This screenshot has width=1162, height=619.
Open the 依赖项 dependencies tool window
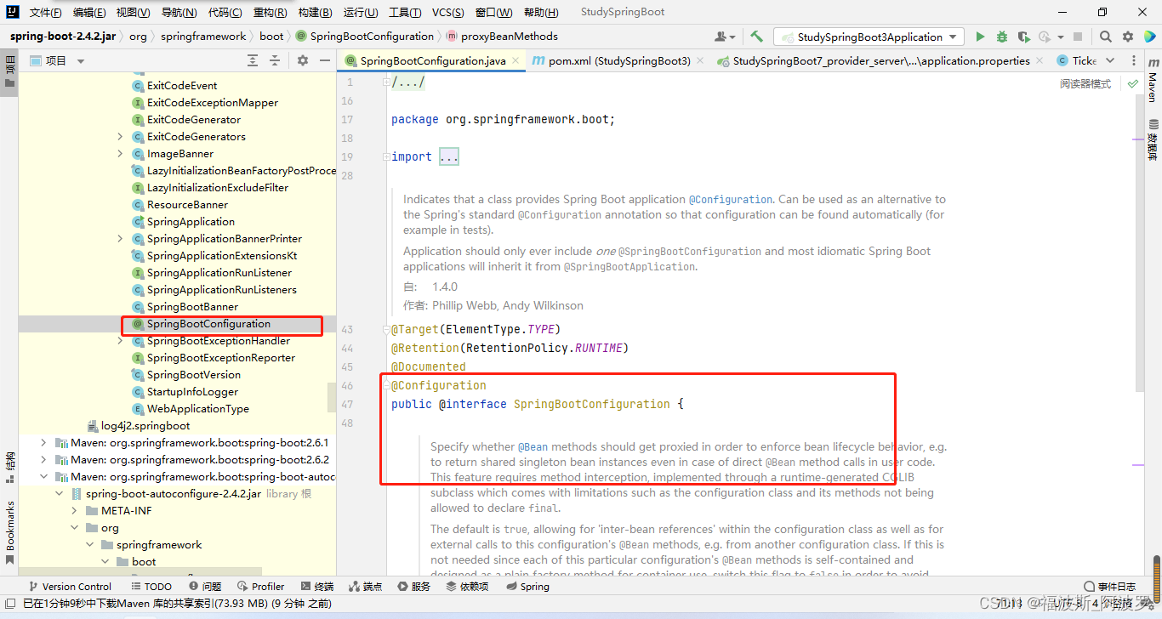467,586
